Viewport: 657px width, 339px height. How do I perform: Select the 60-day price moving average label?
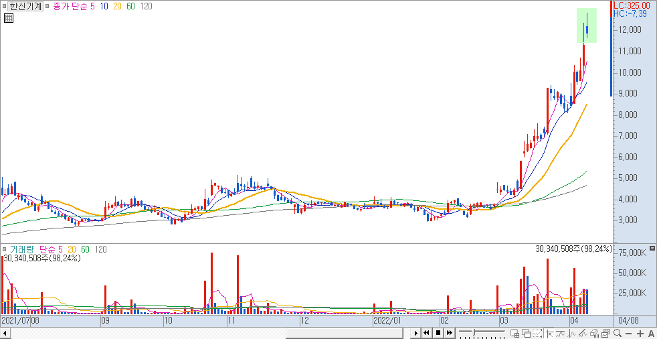[130, 6]
